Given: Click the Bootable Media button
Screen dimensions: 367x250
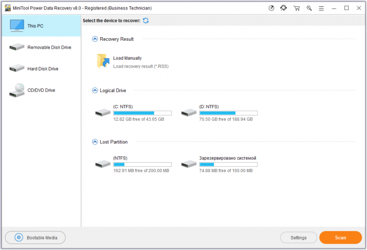Looking at the screenshot, I should pyautogui.click(x=35, y=237).
